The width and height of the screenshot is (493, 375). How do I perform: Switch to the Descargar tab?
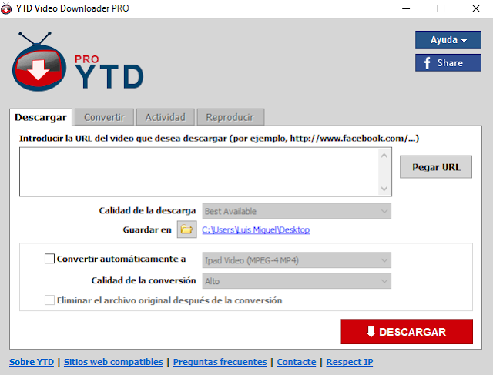[41, 117]
